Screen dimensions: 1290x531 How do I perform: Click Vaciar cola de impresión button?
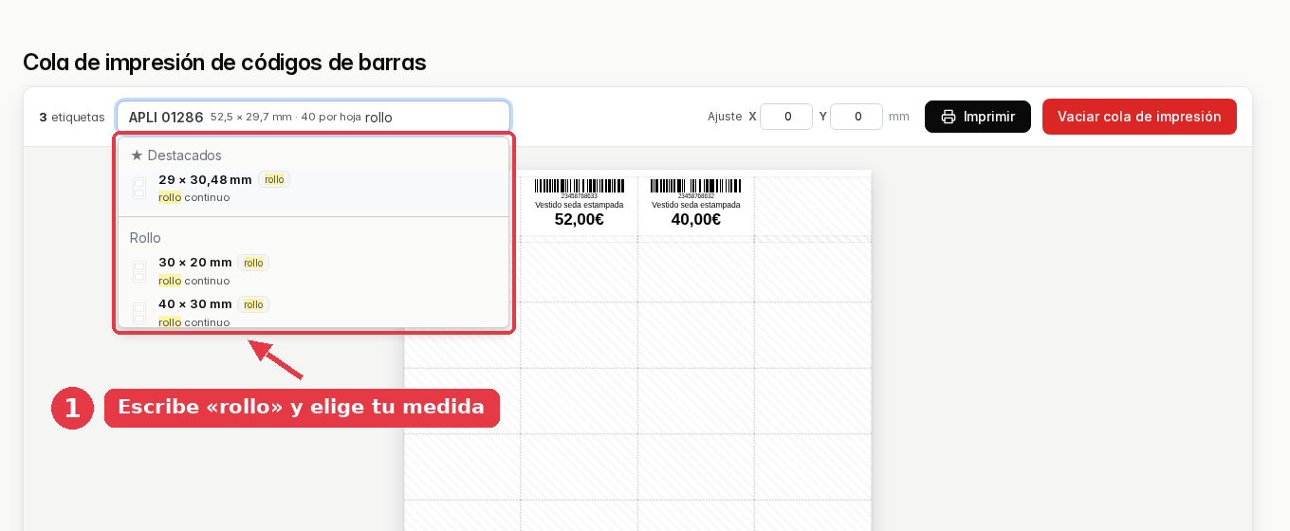1139,117
